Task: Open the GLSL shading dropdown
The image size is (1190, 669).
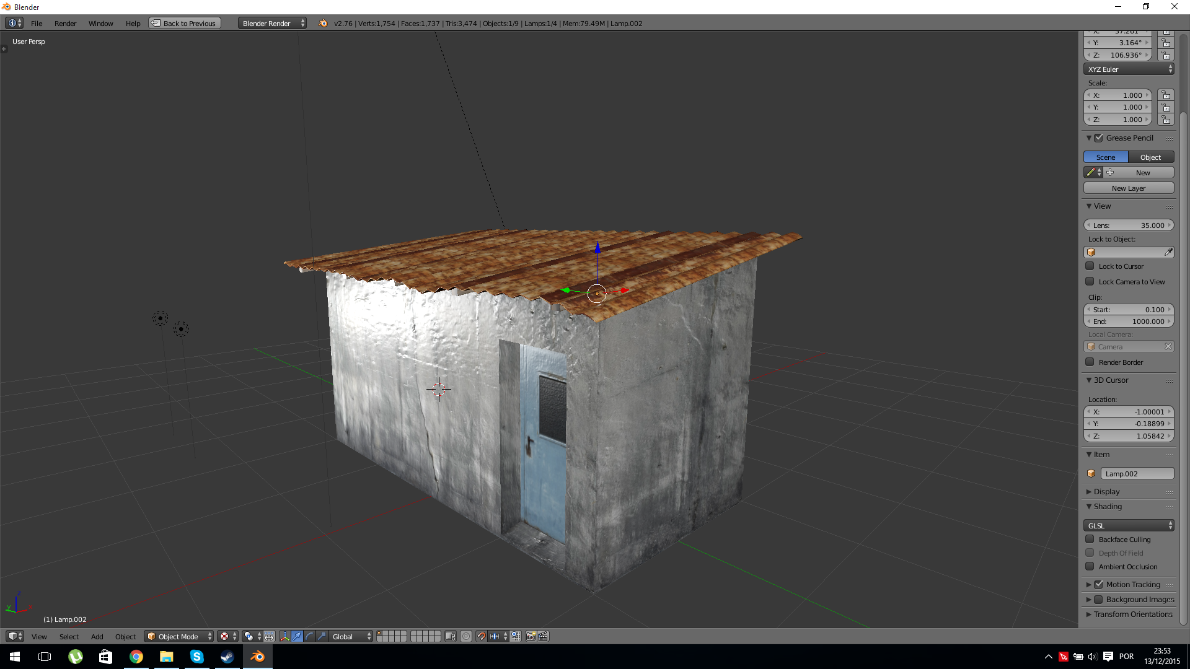Action: click(x=1129, y=526)
